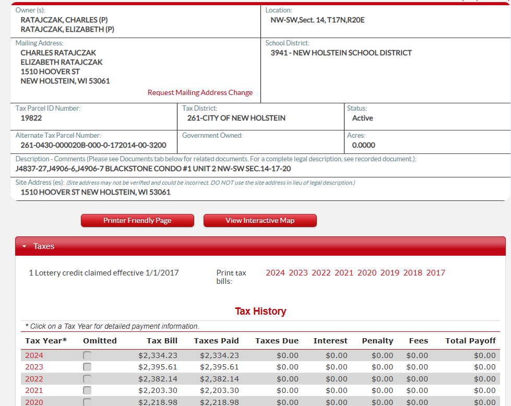Print the 2022 tax bill
This screenshot has width=511, height=406.
tap(321, 272)
